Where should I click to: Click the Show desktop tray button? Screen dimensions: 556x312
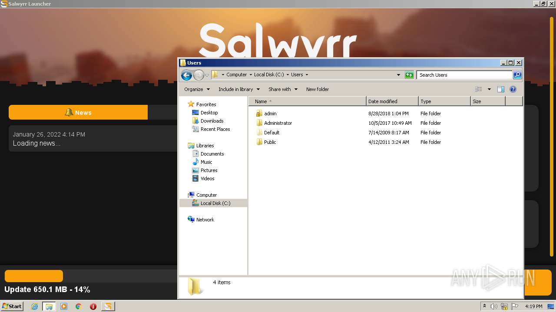[x=551, y=306]
